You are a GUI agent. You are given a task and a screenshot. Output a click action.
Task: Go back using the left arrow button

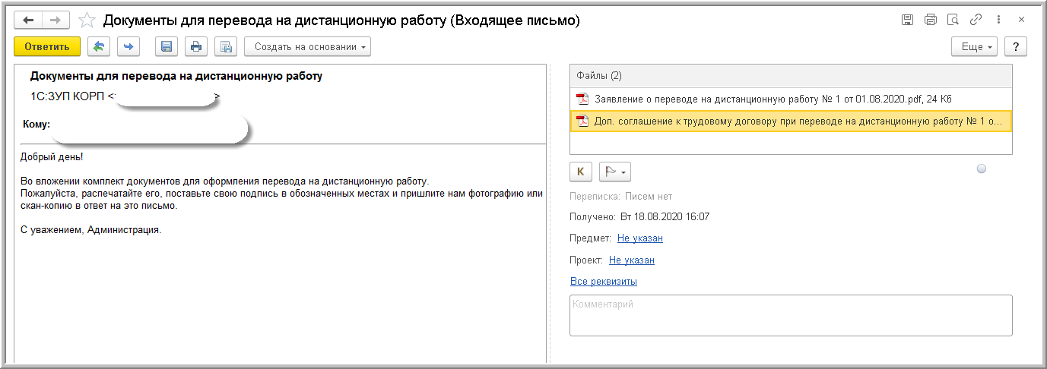(x=29, y=20)
